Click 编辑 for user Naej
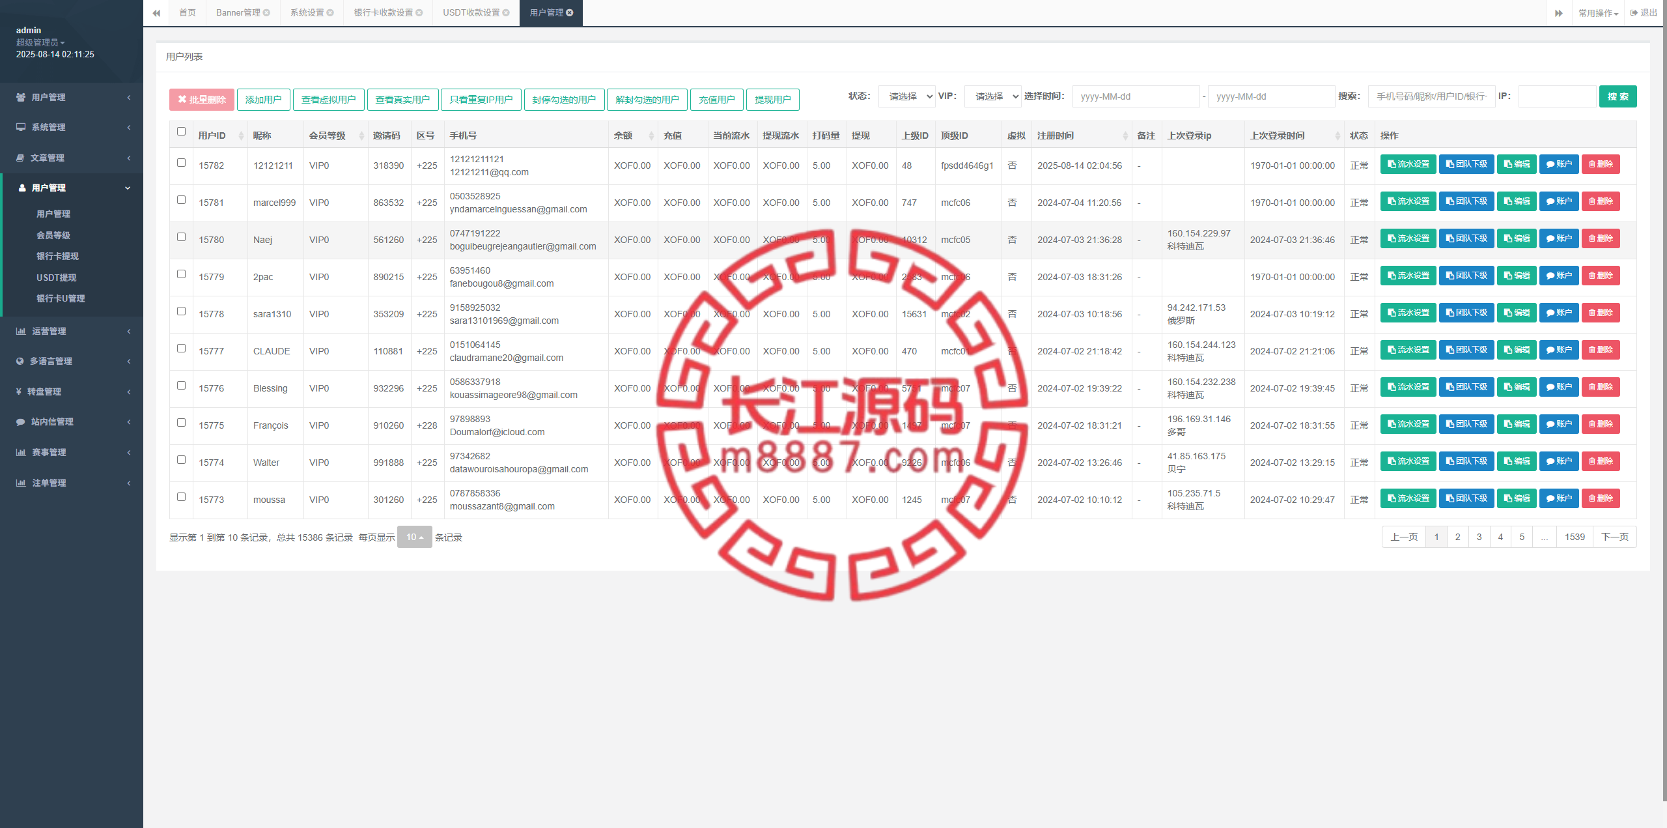Image resolution: width=1667 pixels, height=828 pixels. 1517,238
